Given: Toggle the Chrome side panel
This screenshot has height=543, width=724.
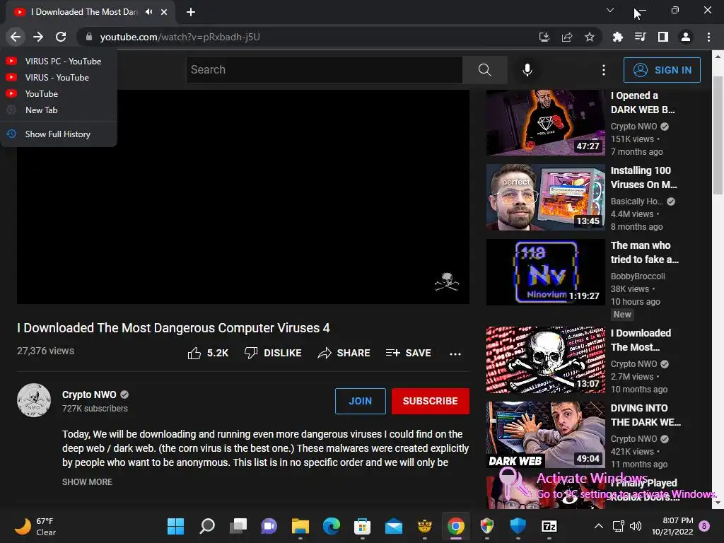Looking at the screenshot, I should click(663, 37).
